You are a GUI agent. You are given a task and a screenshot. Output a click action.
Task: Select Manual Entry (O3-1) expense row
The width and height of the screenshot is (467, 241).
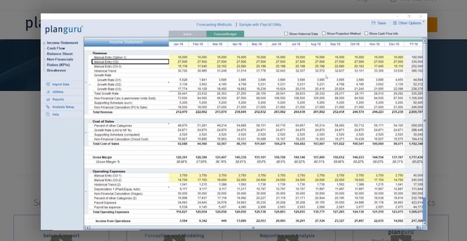coord(107,176)
